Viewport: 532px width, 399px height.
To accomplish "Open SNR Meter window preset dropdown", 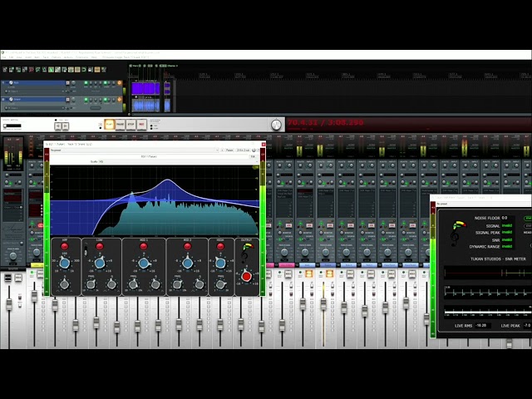I will (484, 204).
